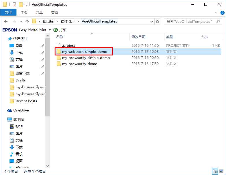Open Drafts folder in sidebar

(21, 80)
